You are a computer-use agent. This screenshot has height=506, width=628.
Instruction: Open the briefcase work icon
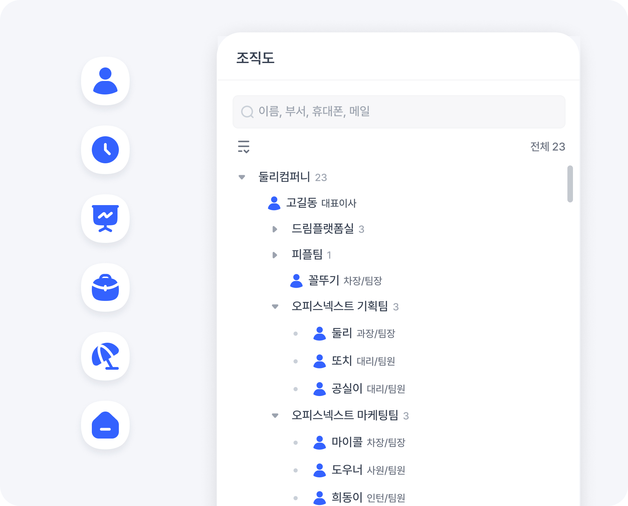pyautogui.click(x=105, y=287)
